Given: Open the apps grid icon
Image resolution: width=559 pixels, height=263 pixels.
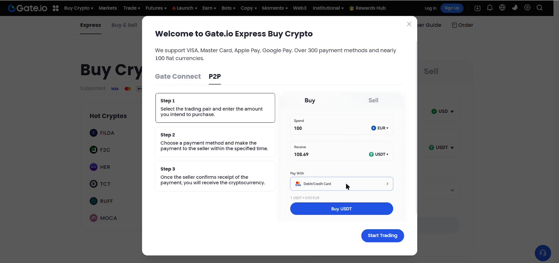Looking at the screenshot, I should [x=56, y=8].
